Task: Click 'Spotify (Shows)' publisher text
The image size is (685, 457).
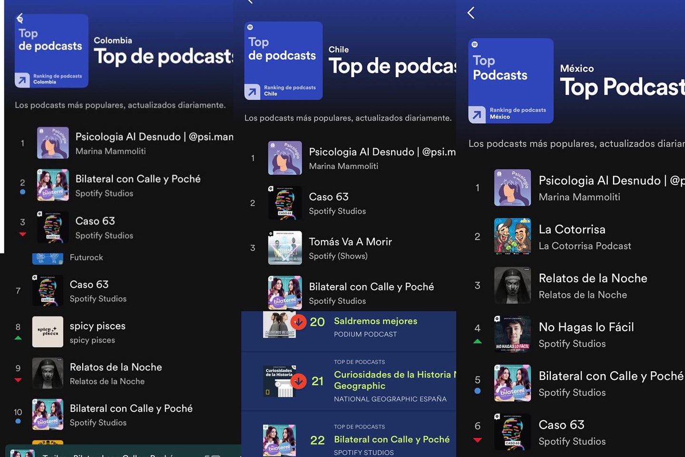Action: 338,256
